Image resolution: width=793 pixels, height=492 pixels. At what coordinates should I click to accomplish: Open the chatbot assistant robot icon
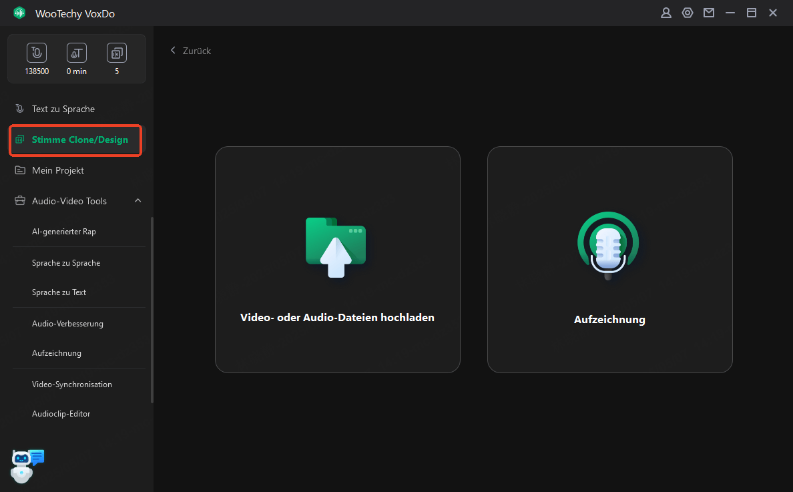coord(27,465)
